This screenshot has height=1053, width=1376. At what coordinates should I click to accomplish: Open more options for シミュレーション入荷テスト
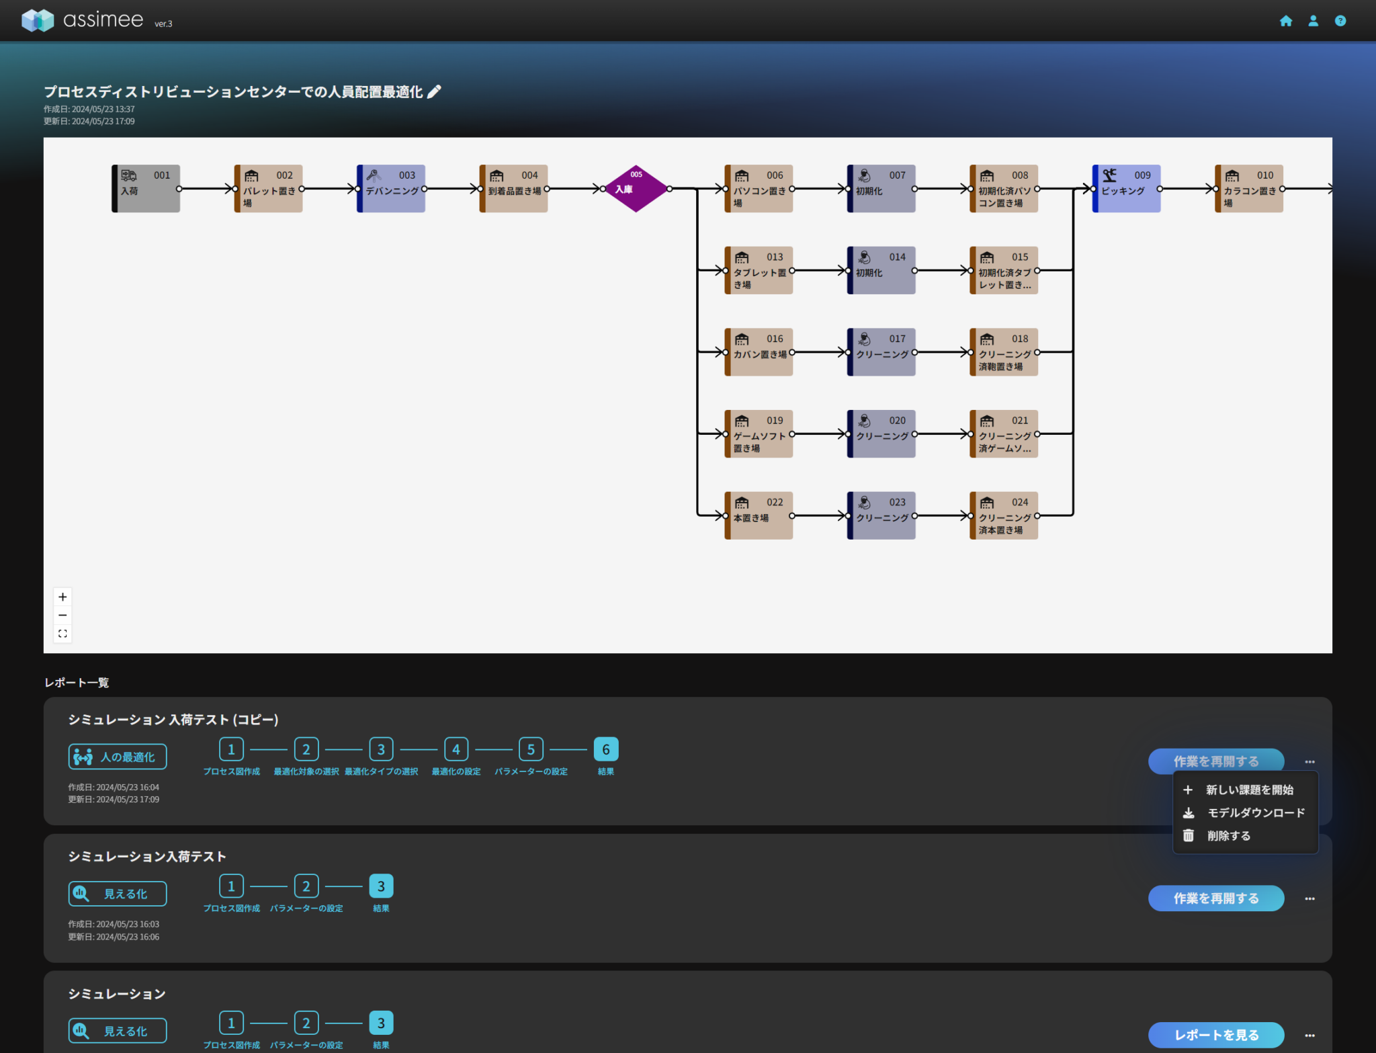point(1309,898)
